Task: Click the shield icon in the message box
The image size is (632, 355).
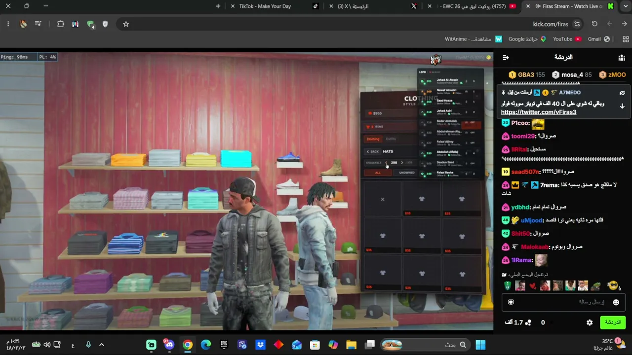Action: 511,302
